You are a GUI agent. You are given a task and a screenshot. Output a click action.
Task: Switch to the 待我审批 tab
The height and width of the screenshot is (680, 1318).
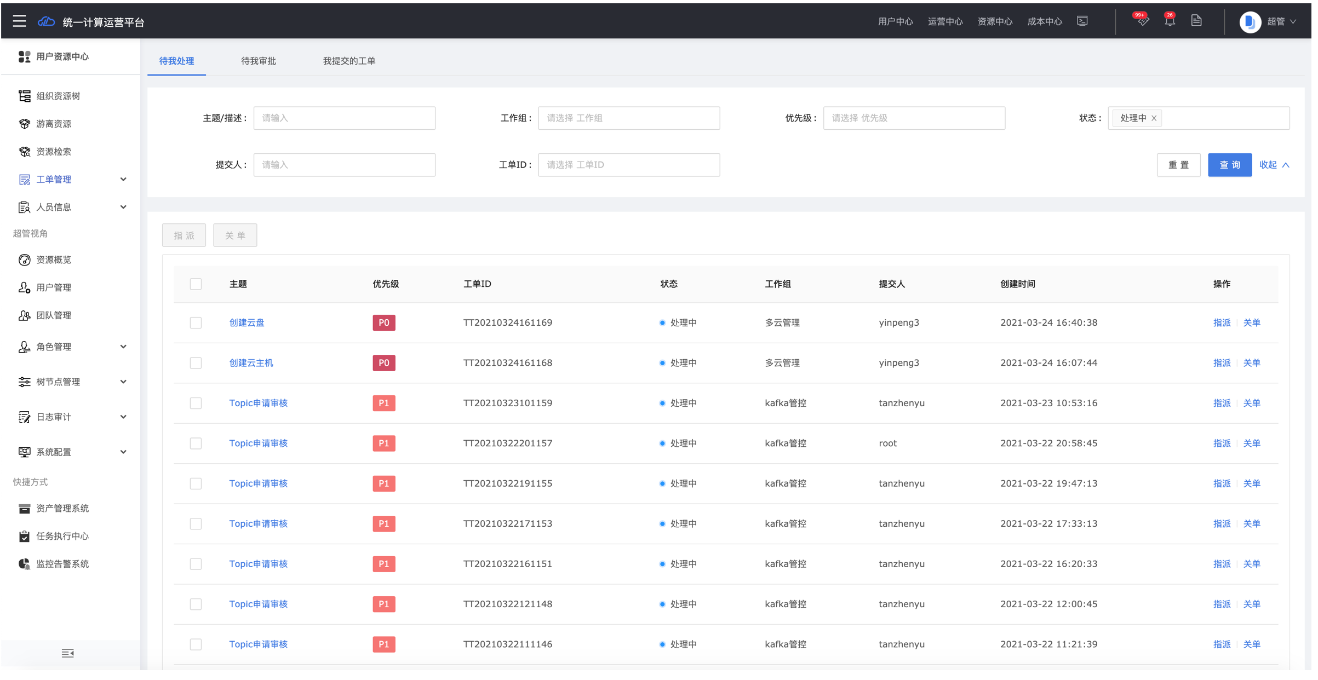pyautogui.click(x=259, y=61)
